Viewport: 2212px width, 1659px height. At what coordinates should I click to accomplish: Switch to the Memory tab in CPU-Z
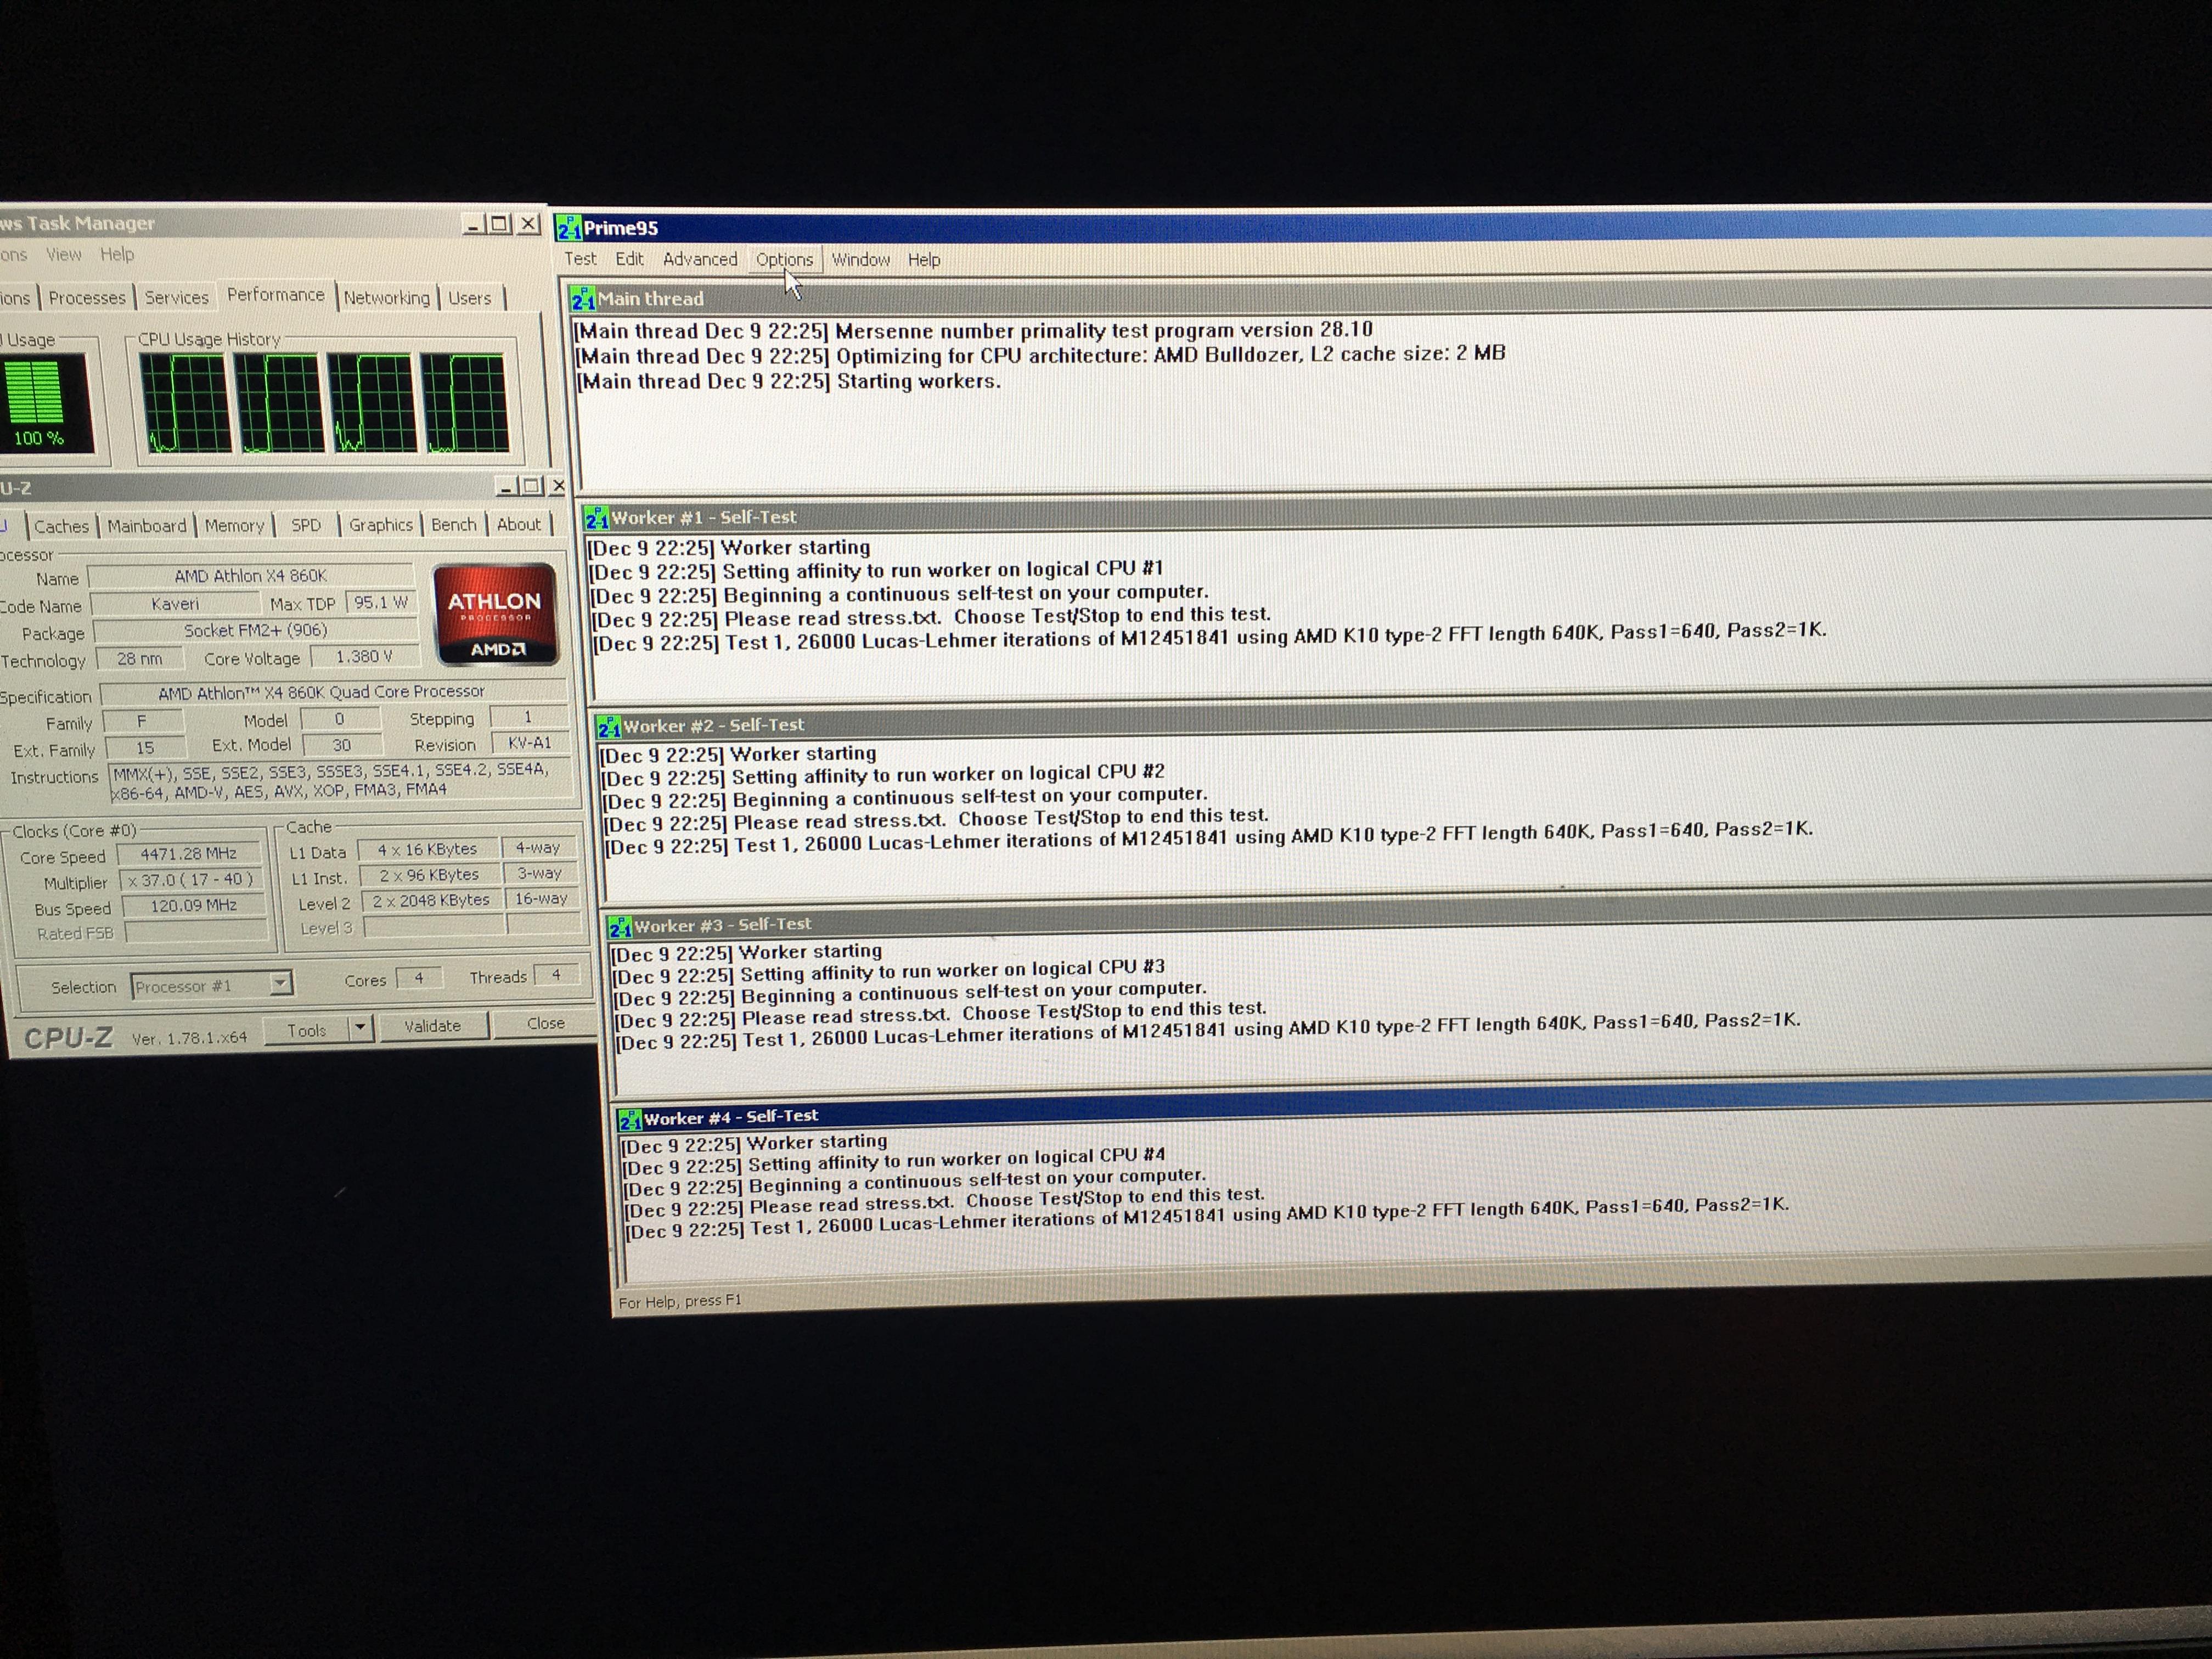[x=234, y=526]
